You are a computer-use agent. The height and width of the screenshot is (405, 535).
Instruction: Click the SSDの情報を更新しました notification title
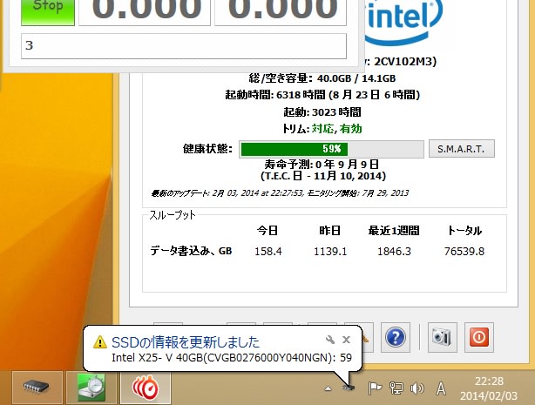(186, 342)
